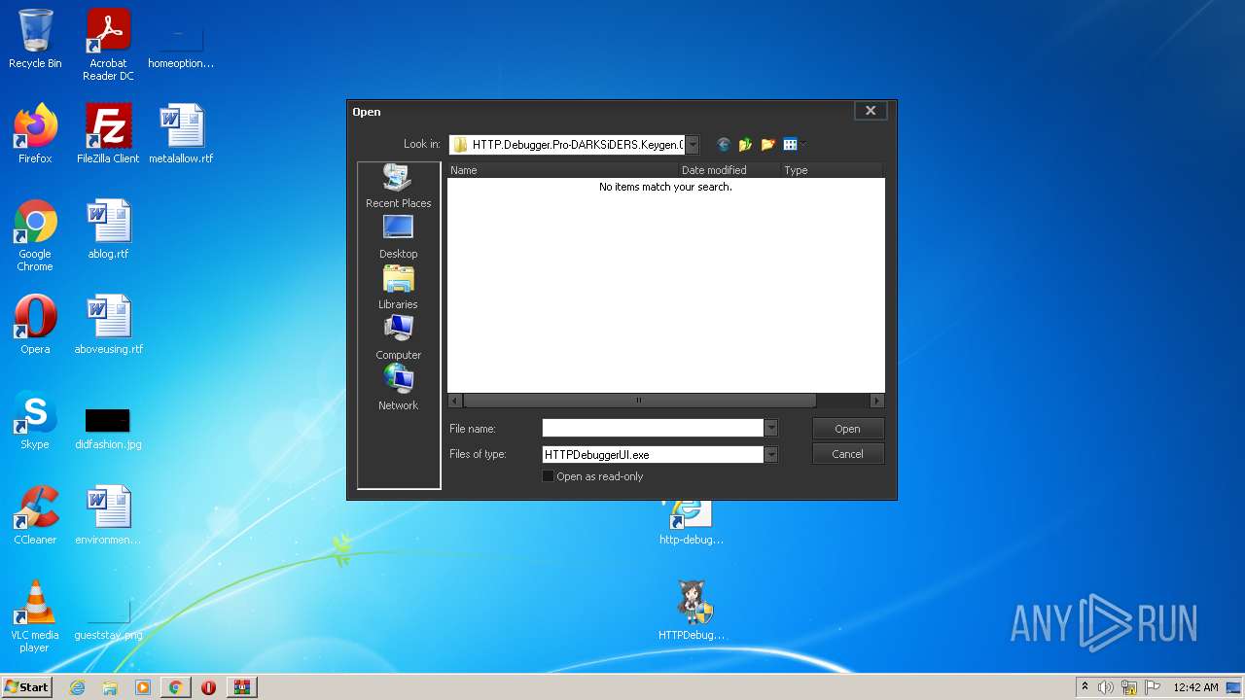The height and width of the screenshot is (700, 1245).
Task: Switch to Chrome taskbar button
Action: (x=175, y=687)
